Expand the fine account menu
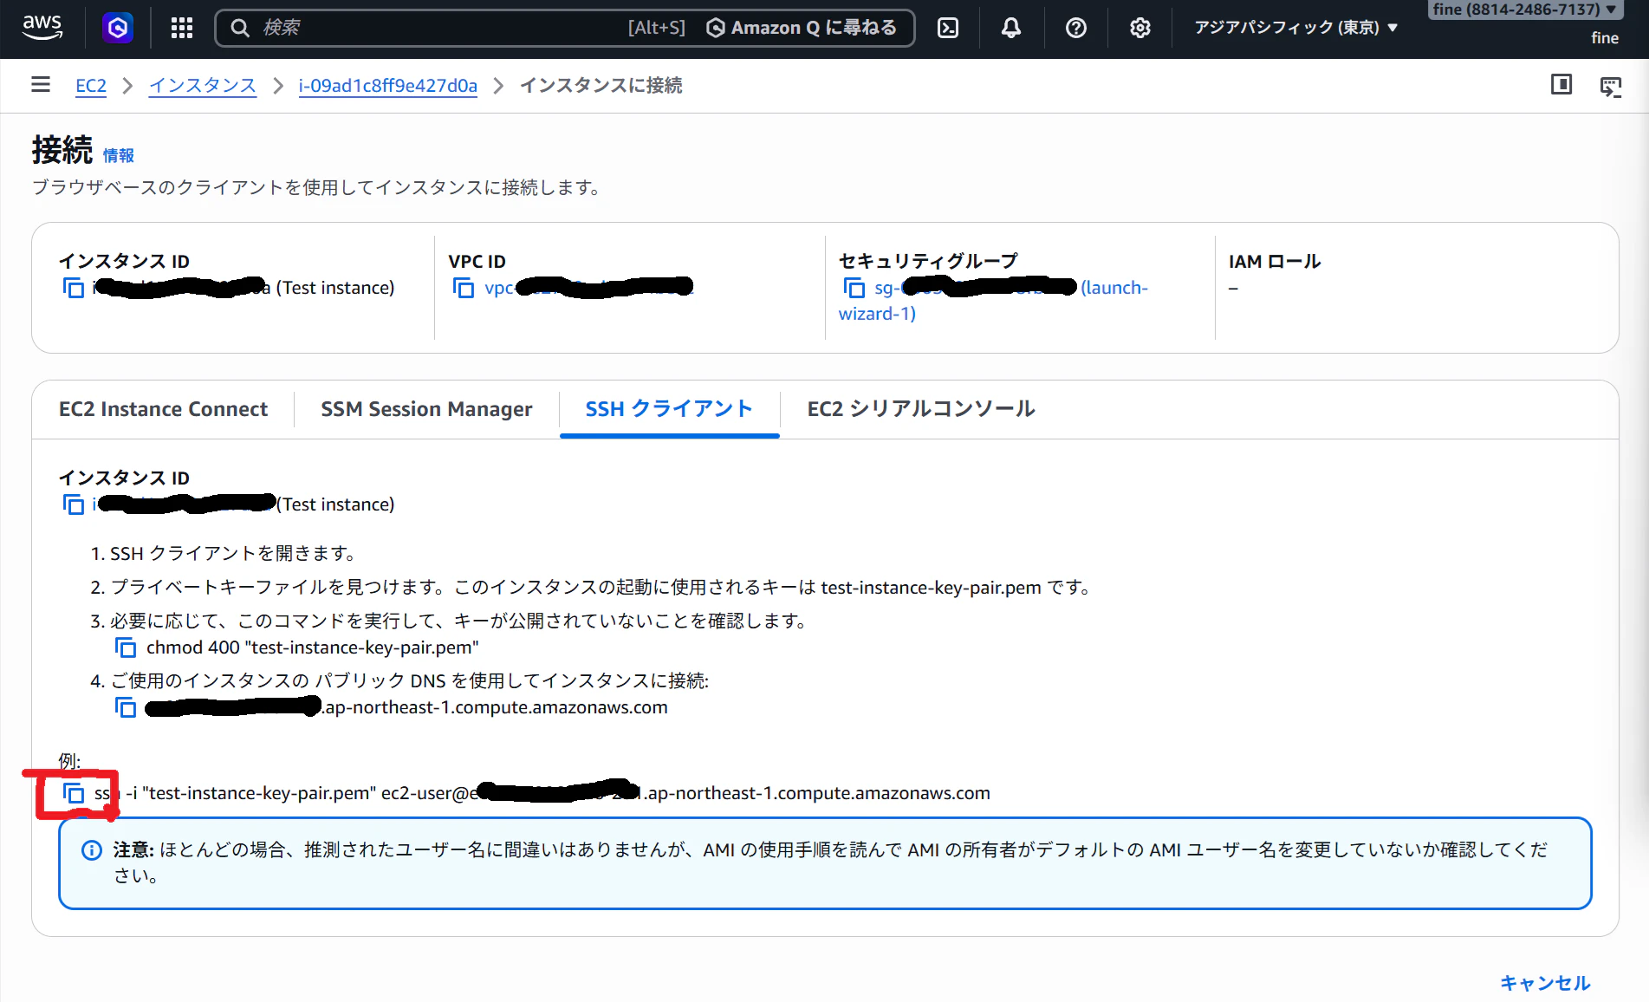The height and width of the screenshot is (1002, 1649). 1524,10
